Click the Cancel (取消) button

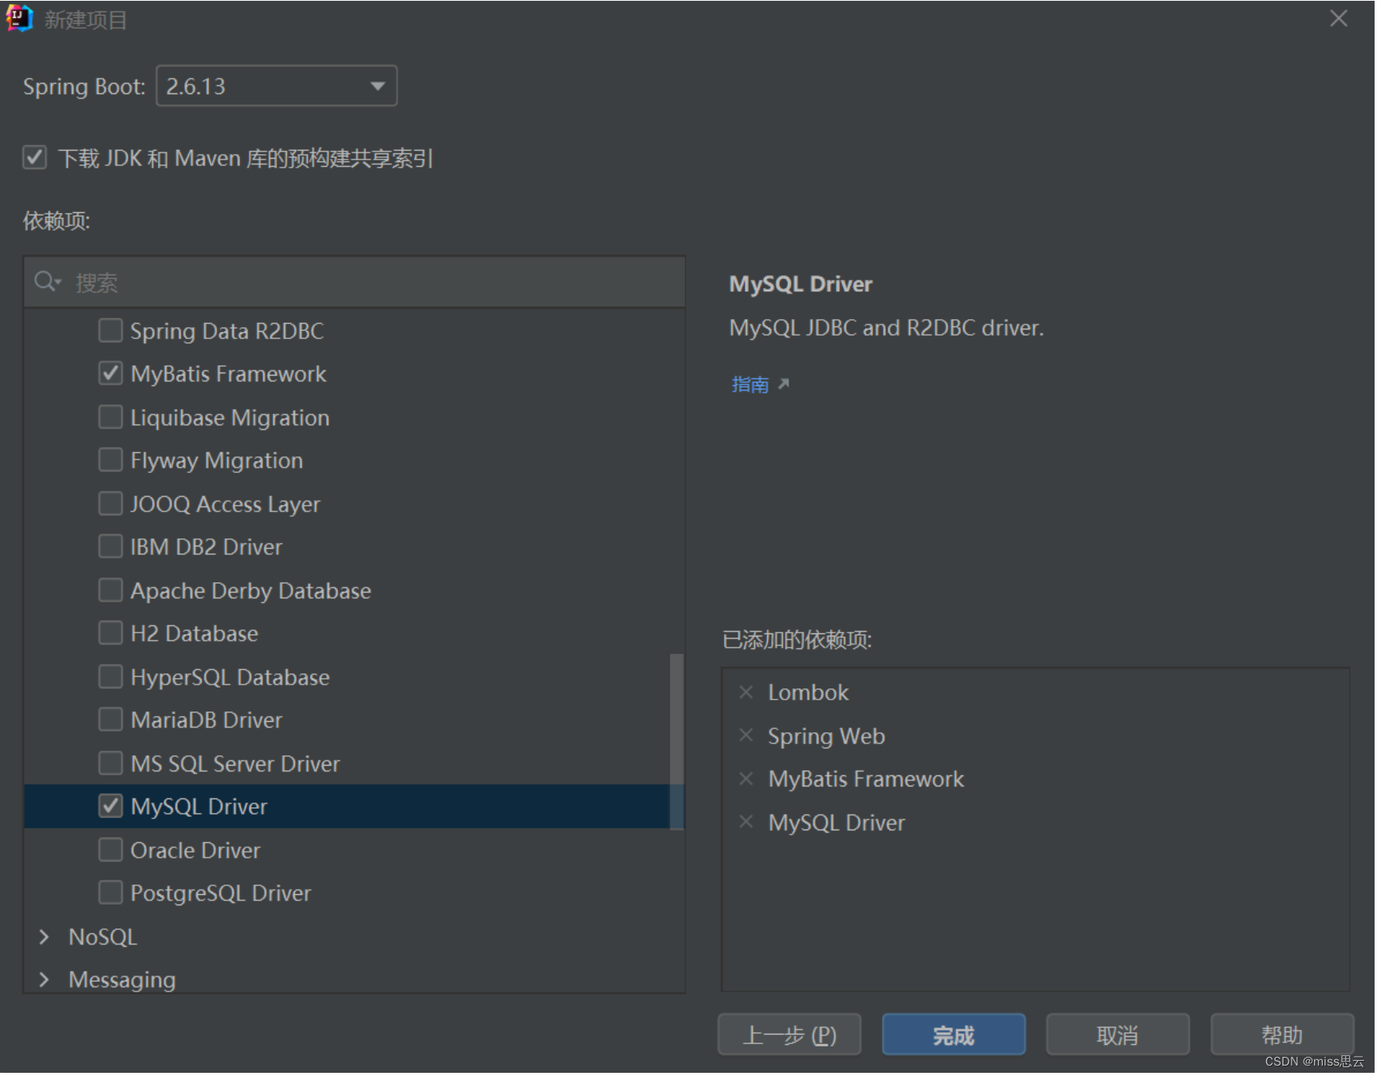click(1118, 1035)
